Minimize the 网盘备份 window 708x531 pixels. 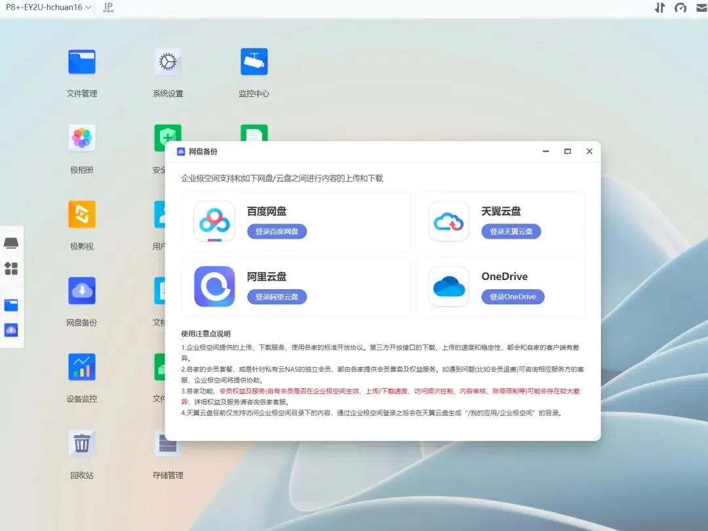[x=546, y=151]
